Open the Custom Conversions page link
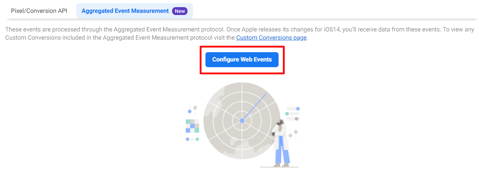 (271, 38)
